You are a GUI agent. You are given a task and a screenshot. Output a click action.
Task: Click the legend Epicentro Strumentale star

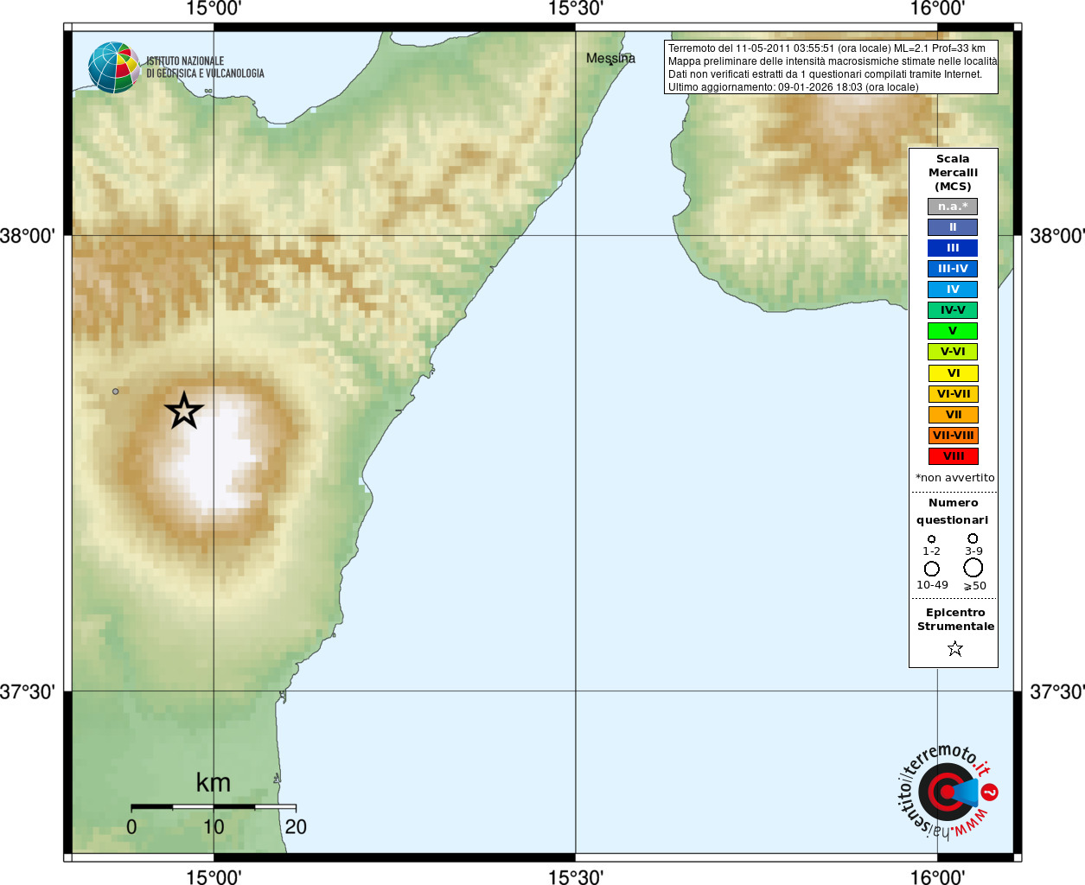tap(954, 648)
